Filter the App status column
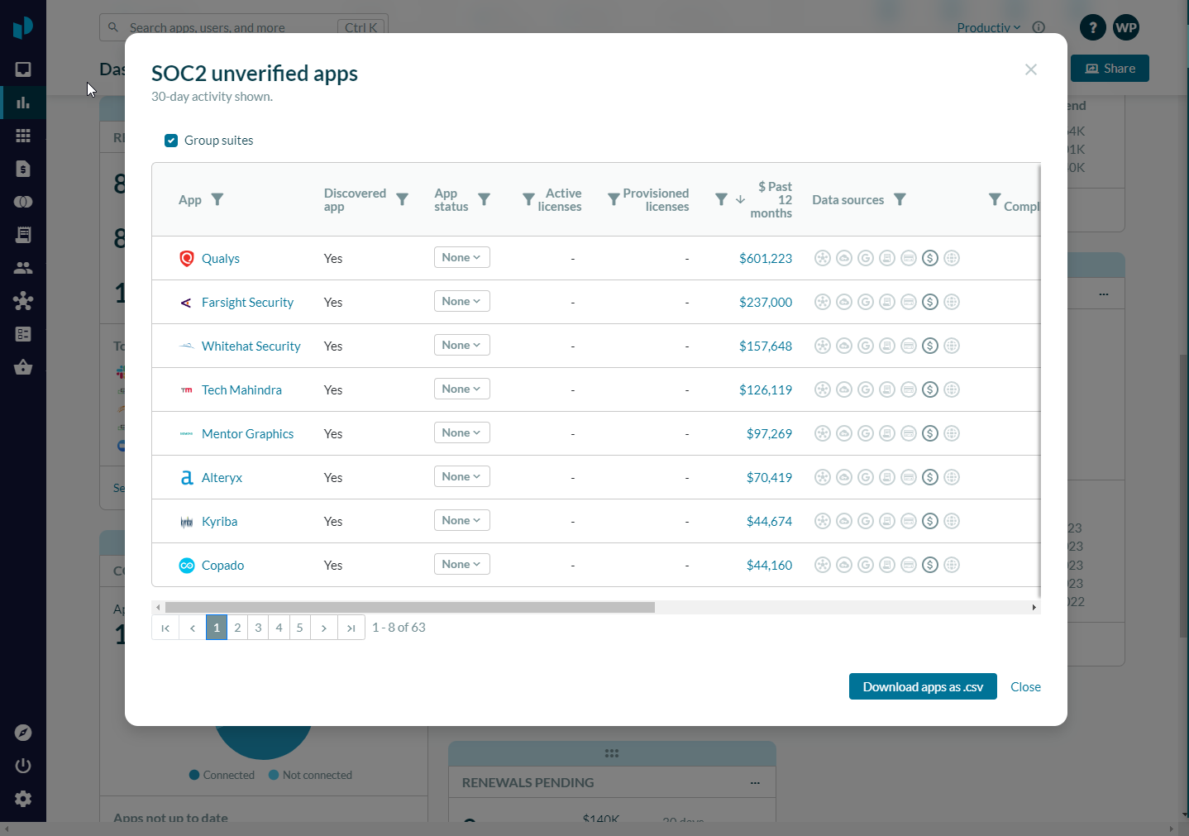1189x836 pixels. pos(485,199)
